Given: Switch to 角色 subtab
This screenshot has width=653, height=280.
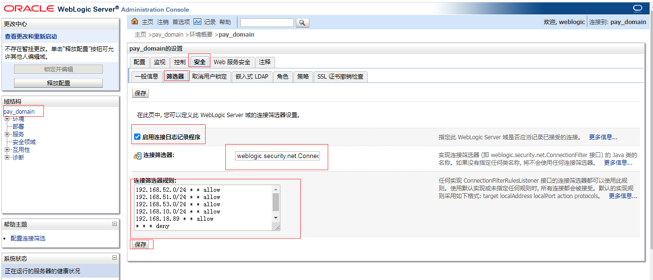Looking at the screenshot, I should click(283, 77).
